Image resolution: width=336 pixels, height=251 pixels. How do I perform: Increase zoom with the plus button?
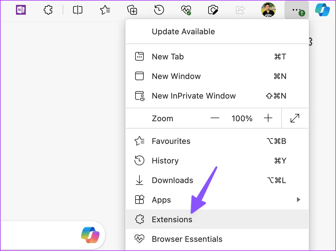pyautogui.click(x=268, y=118)
